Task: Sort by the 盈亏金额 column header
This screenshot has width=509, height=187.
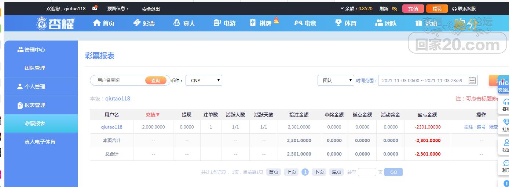Action: coord(427,115)
